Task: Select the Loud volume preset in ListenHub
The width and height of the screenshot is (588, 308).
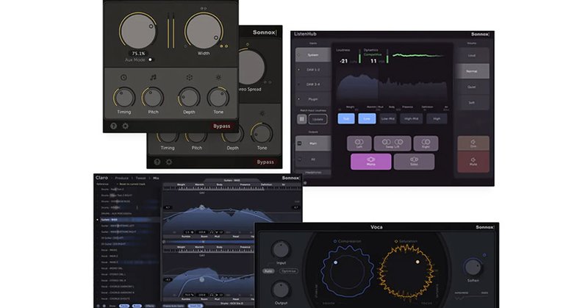Action: pos(472,56)
